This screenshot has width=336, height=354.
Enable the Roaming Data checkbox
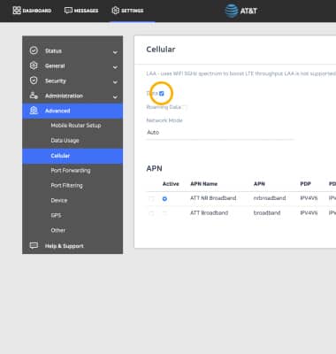point(185,107)
